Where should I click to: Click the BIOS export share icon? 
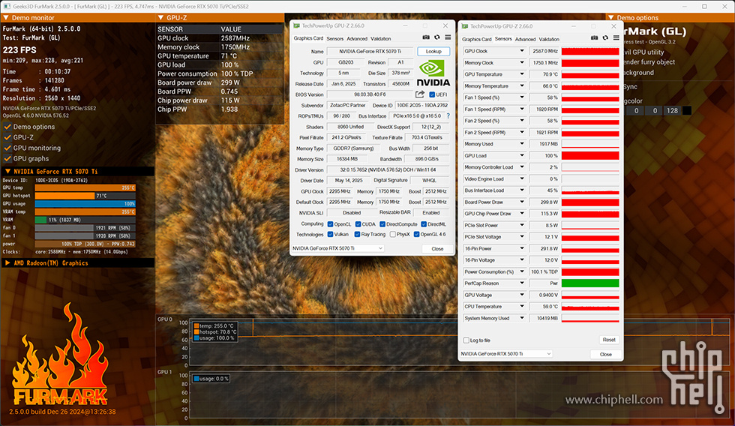(x=420, y=94)
